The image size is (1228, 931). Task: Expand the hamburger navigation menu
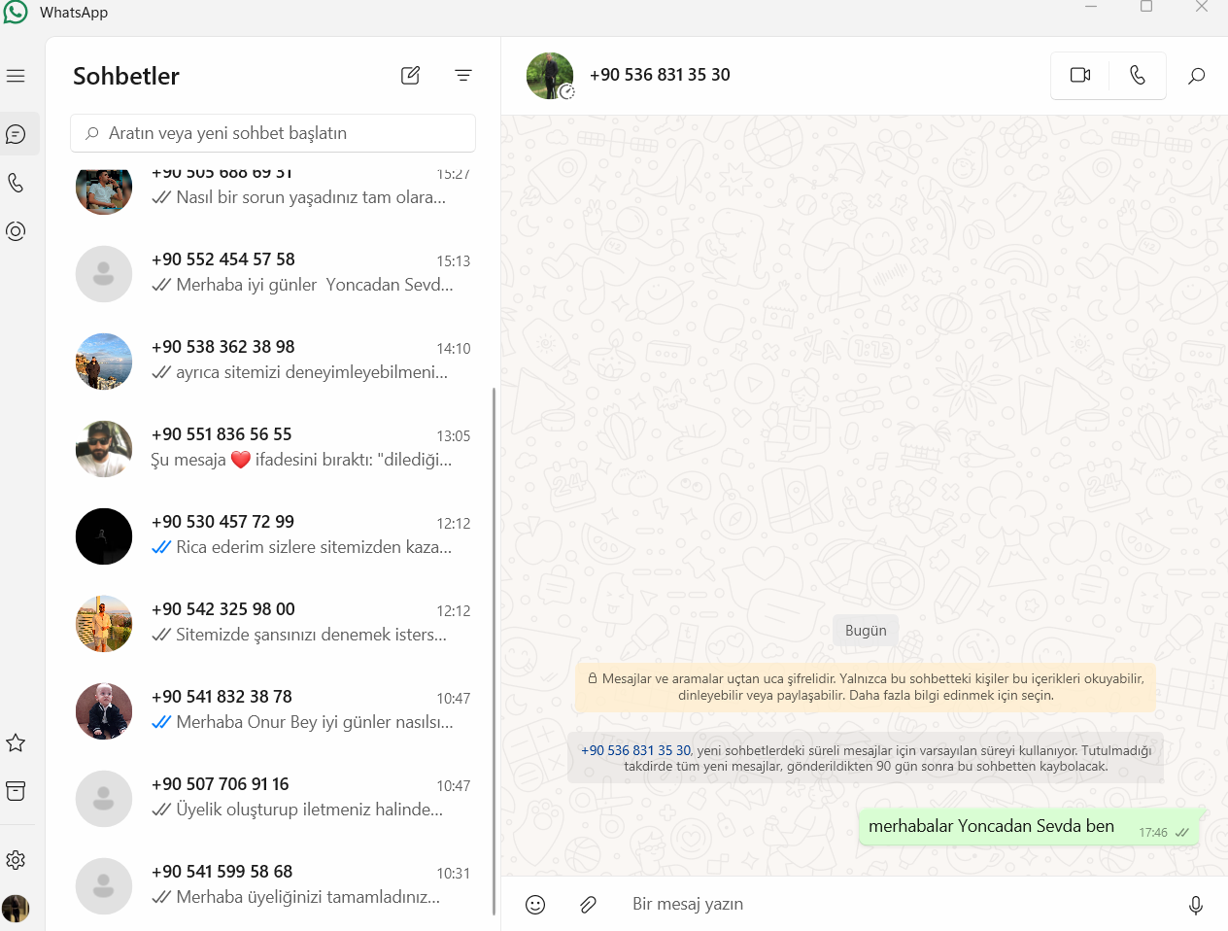click(16, 76)
